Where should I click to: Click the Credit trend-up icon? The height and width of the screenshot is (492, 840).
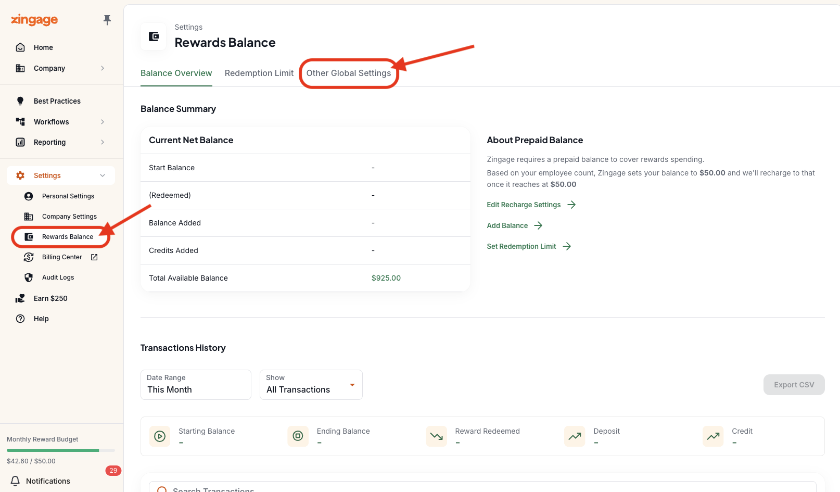(713, 436)
